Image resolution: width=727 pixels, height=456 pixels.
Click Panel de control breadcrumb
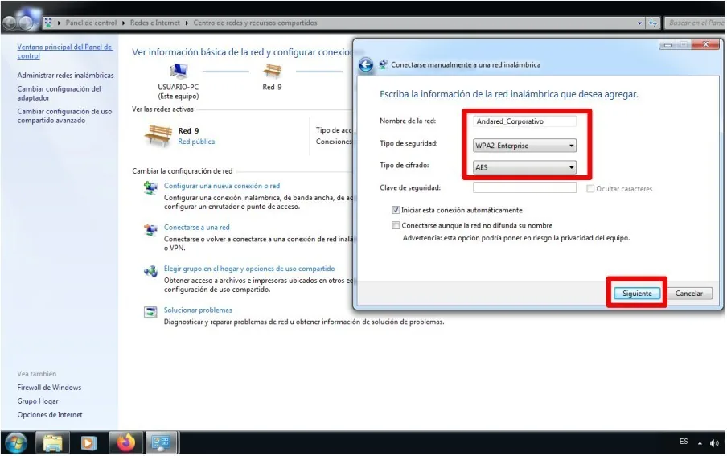coord(91,23)
